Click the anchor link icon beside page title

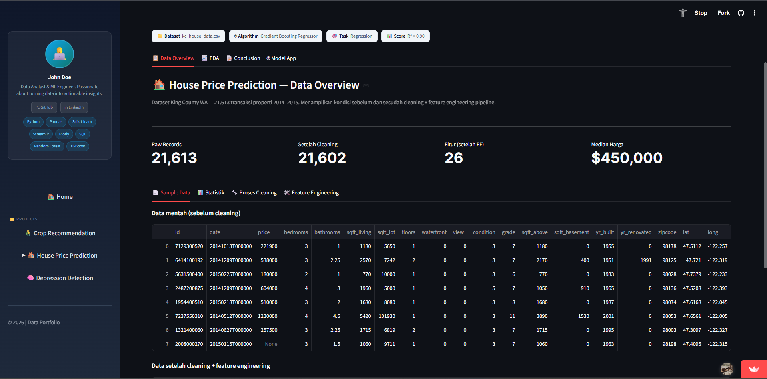coord(366,86)
